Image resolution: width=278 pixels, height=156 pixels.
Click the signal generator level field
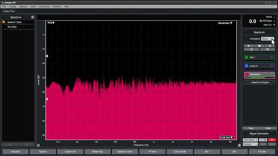pos(263,140)
